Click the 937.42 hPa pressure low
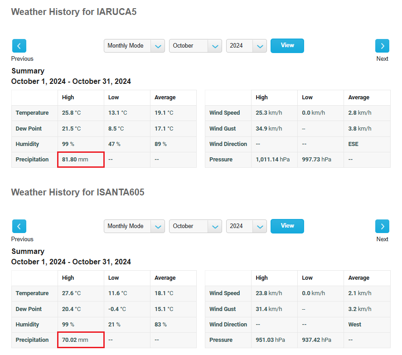This screenshot has height=355, width=402. click(317, 340)
